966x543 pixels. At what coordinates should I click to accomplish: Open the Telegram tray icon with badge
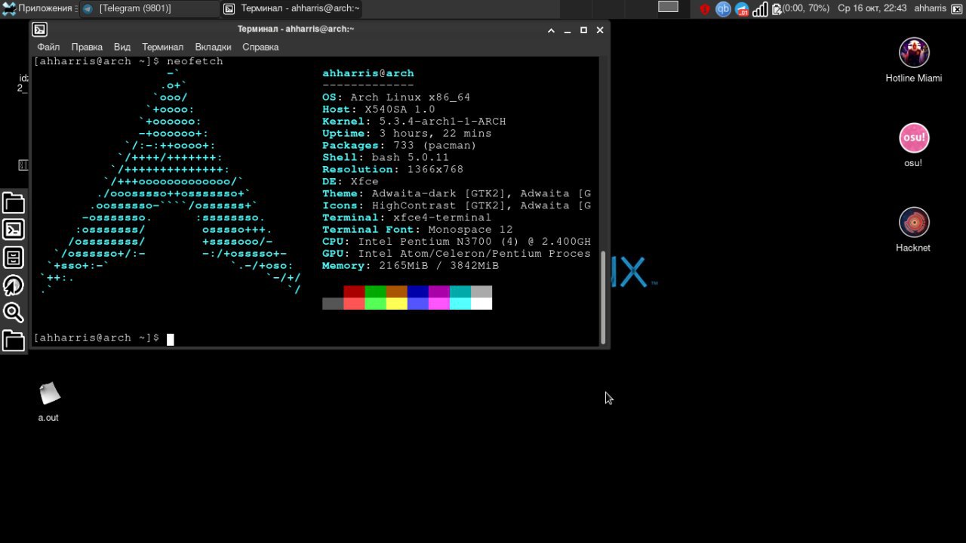tap(742, 9)
